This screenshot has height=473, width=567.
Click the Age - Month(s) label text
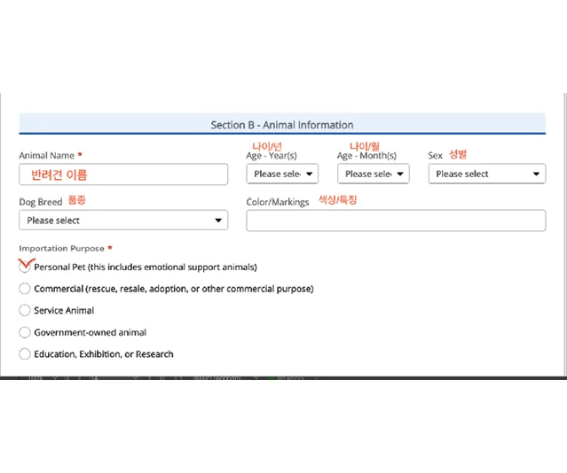coord(366,156)
